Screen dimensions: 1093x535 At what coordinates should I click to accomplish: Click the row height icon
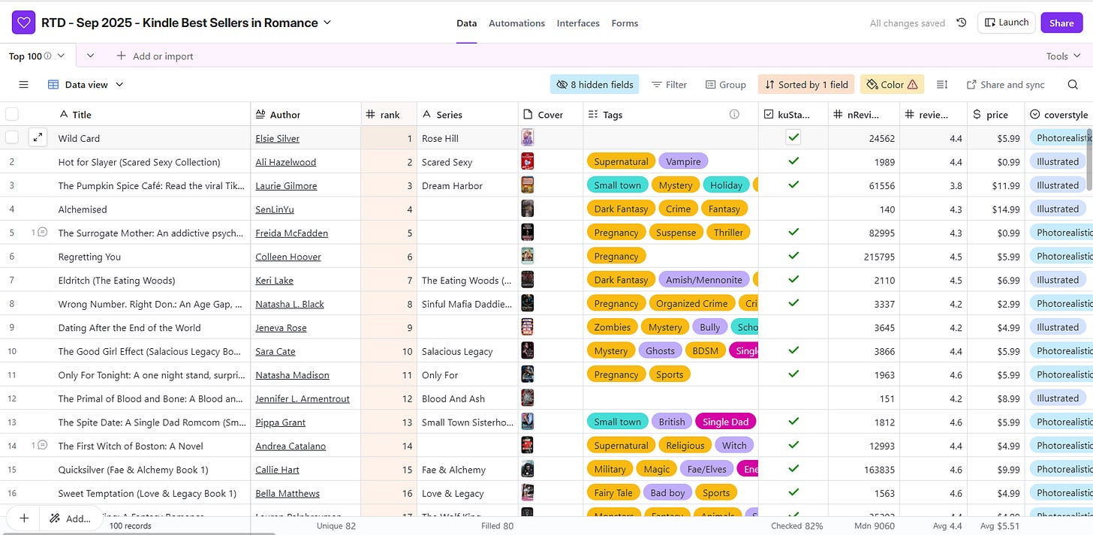click(942, 85)
